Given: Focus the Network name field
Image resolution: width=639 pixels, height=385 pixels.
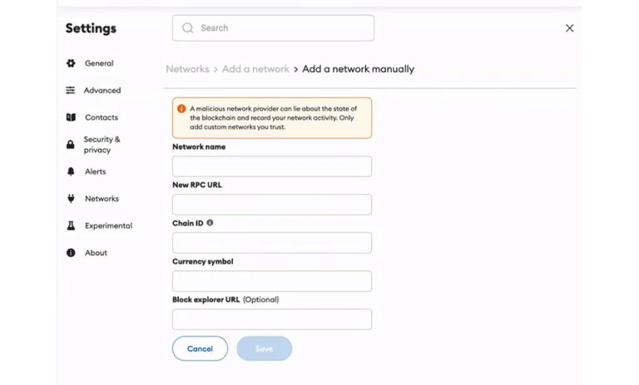Looking at the screenshot, I should [272, 166].
